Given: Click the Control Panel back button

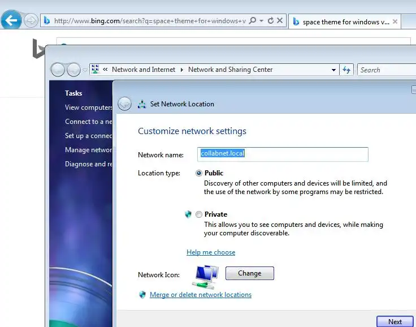Looking at the screenshot, I should (x=58, y=70).
